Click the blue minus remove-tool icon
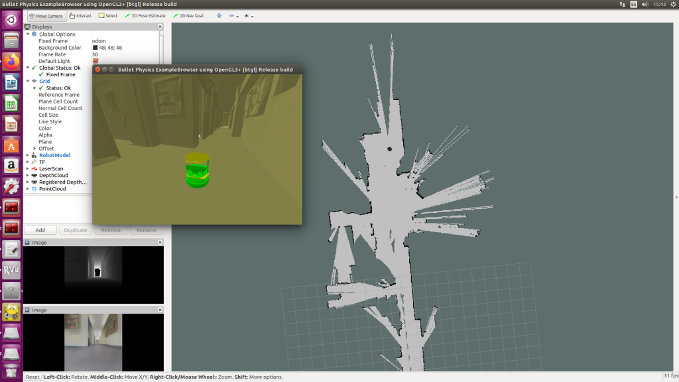This screenshot has height=382, width=679. 231,16
